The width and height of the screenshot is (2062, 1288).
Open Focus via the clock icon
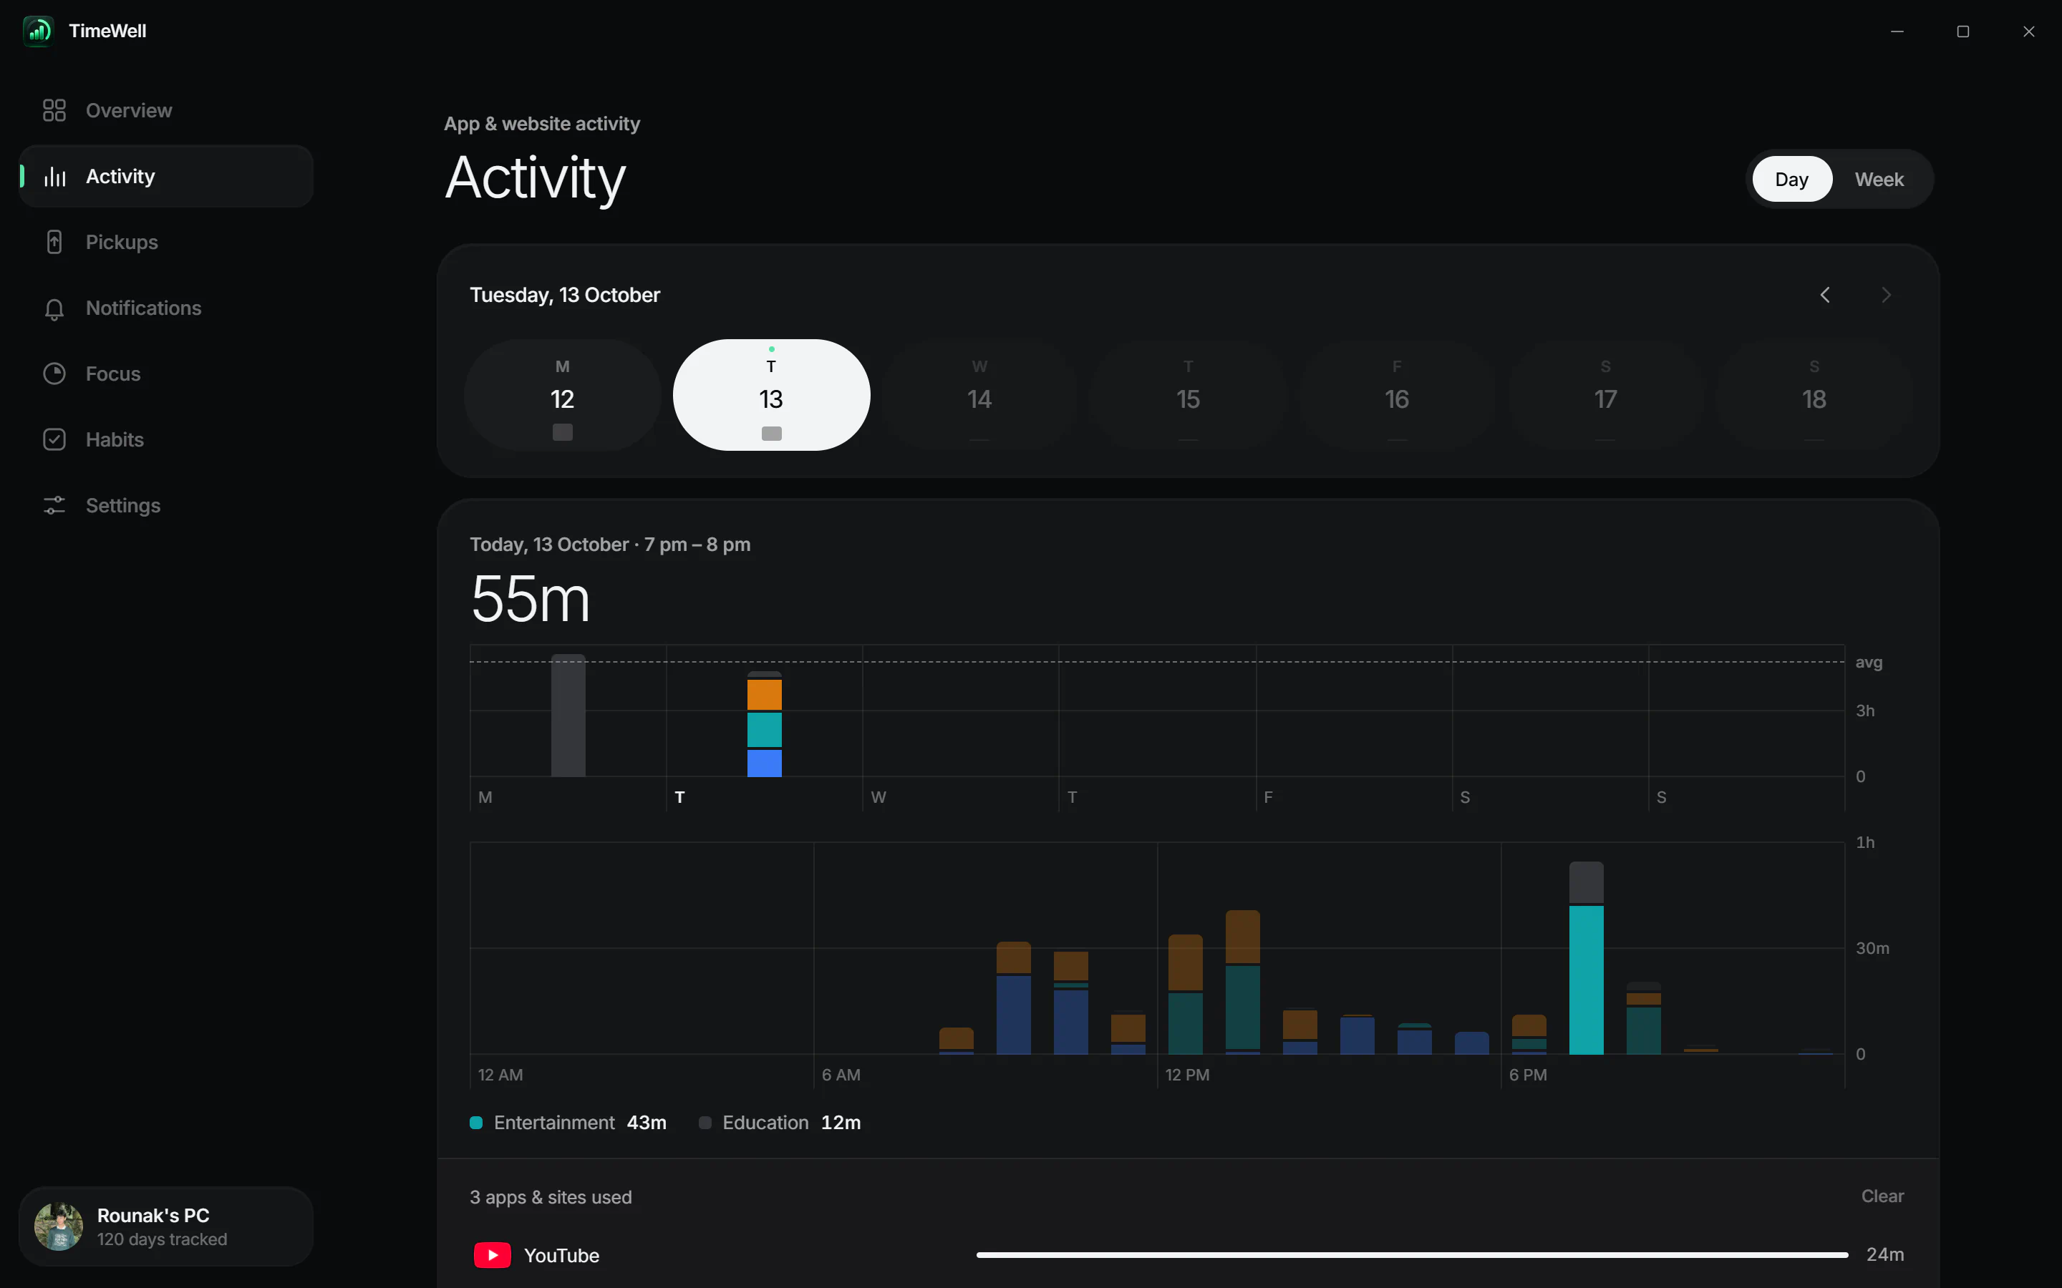[54, 374]
